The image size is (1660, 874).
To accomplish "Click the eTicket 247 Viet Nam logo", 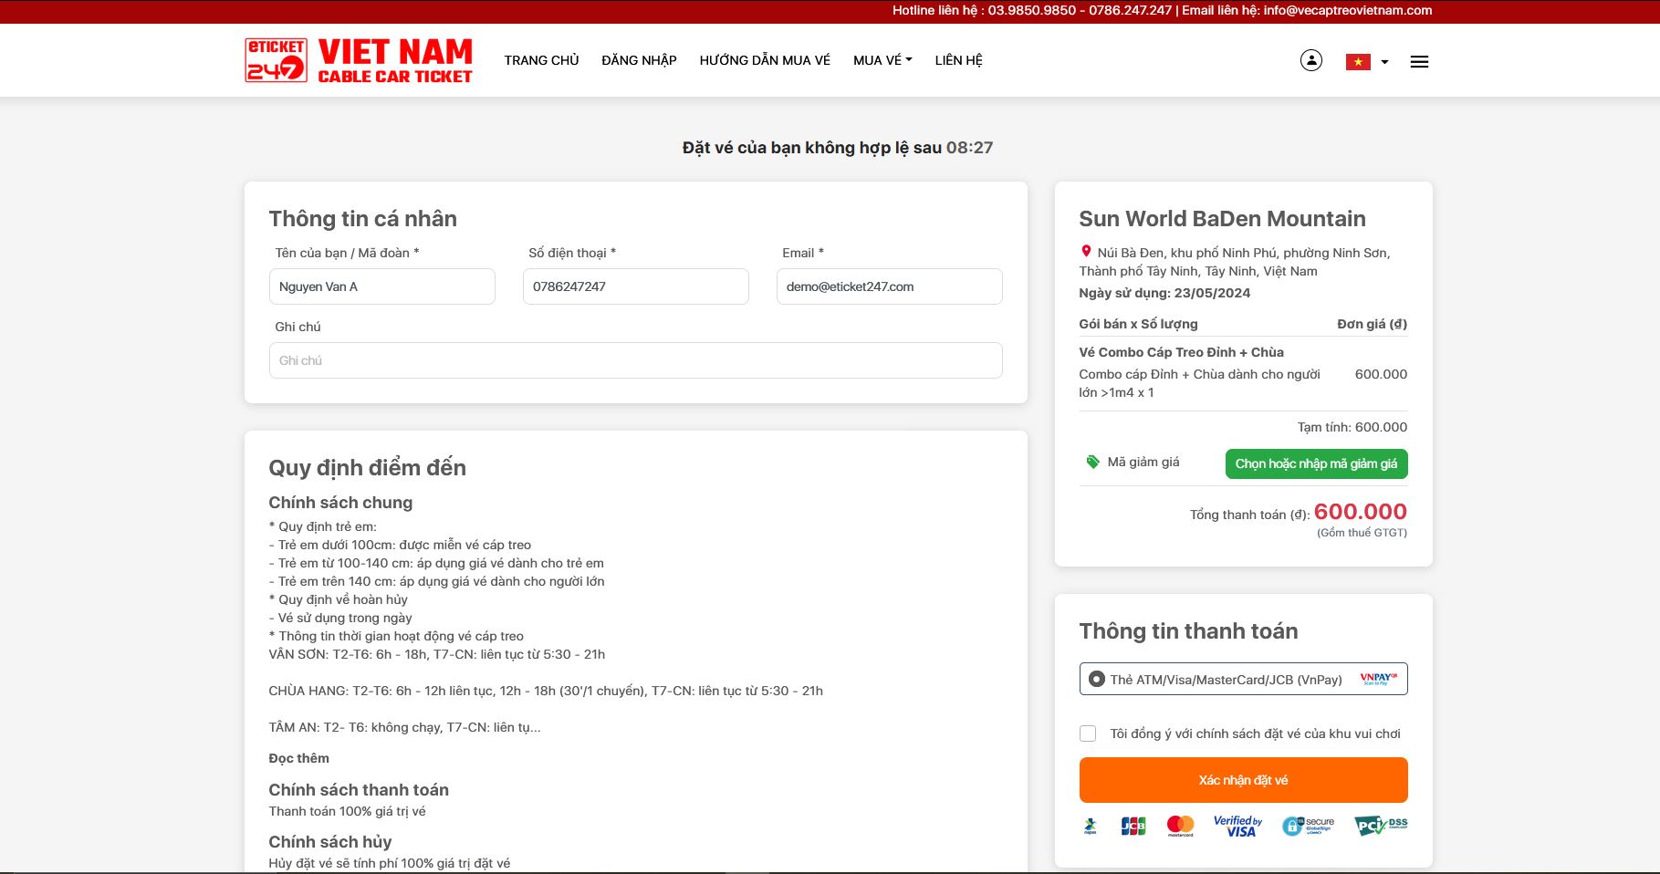I will tap(358, 60).
